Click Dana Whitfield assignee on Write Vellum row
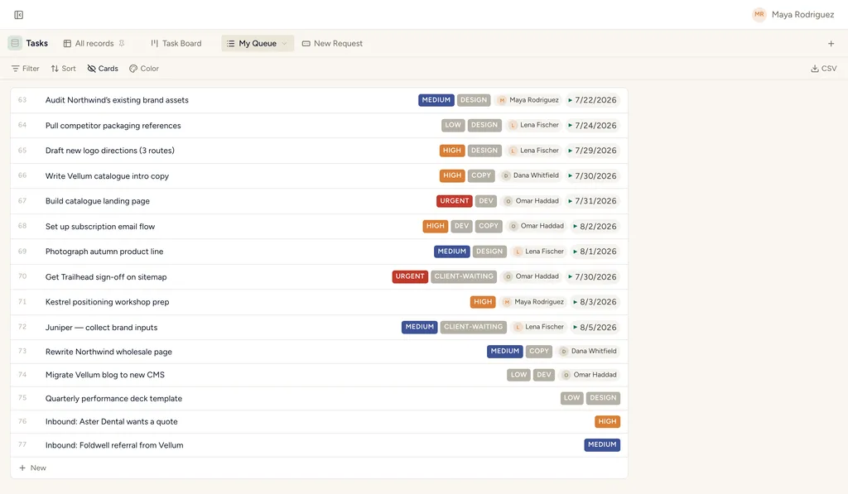Screen dimensions: 848x494 pyautogui.click(x=529, y=175)
